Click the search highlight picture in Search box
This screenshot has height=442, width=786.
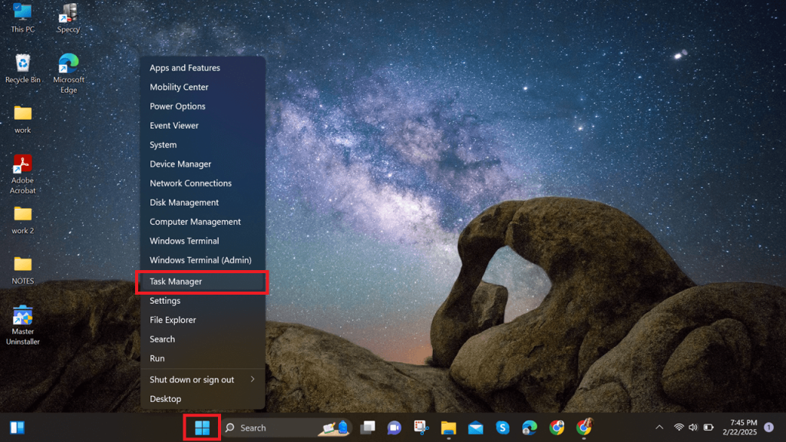click(335, 427)
